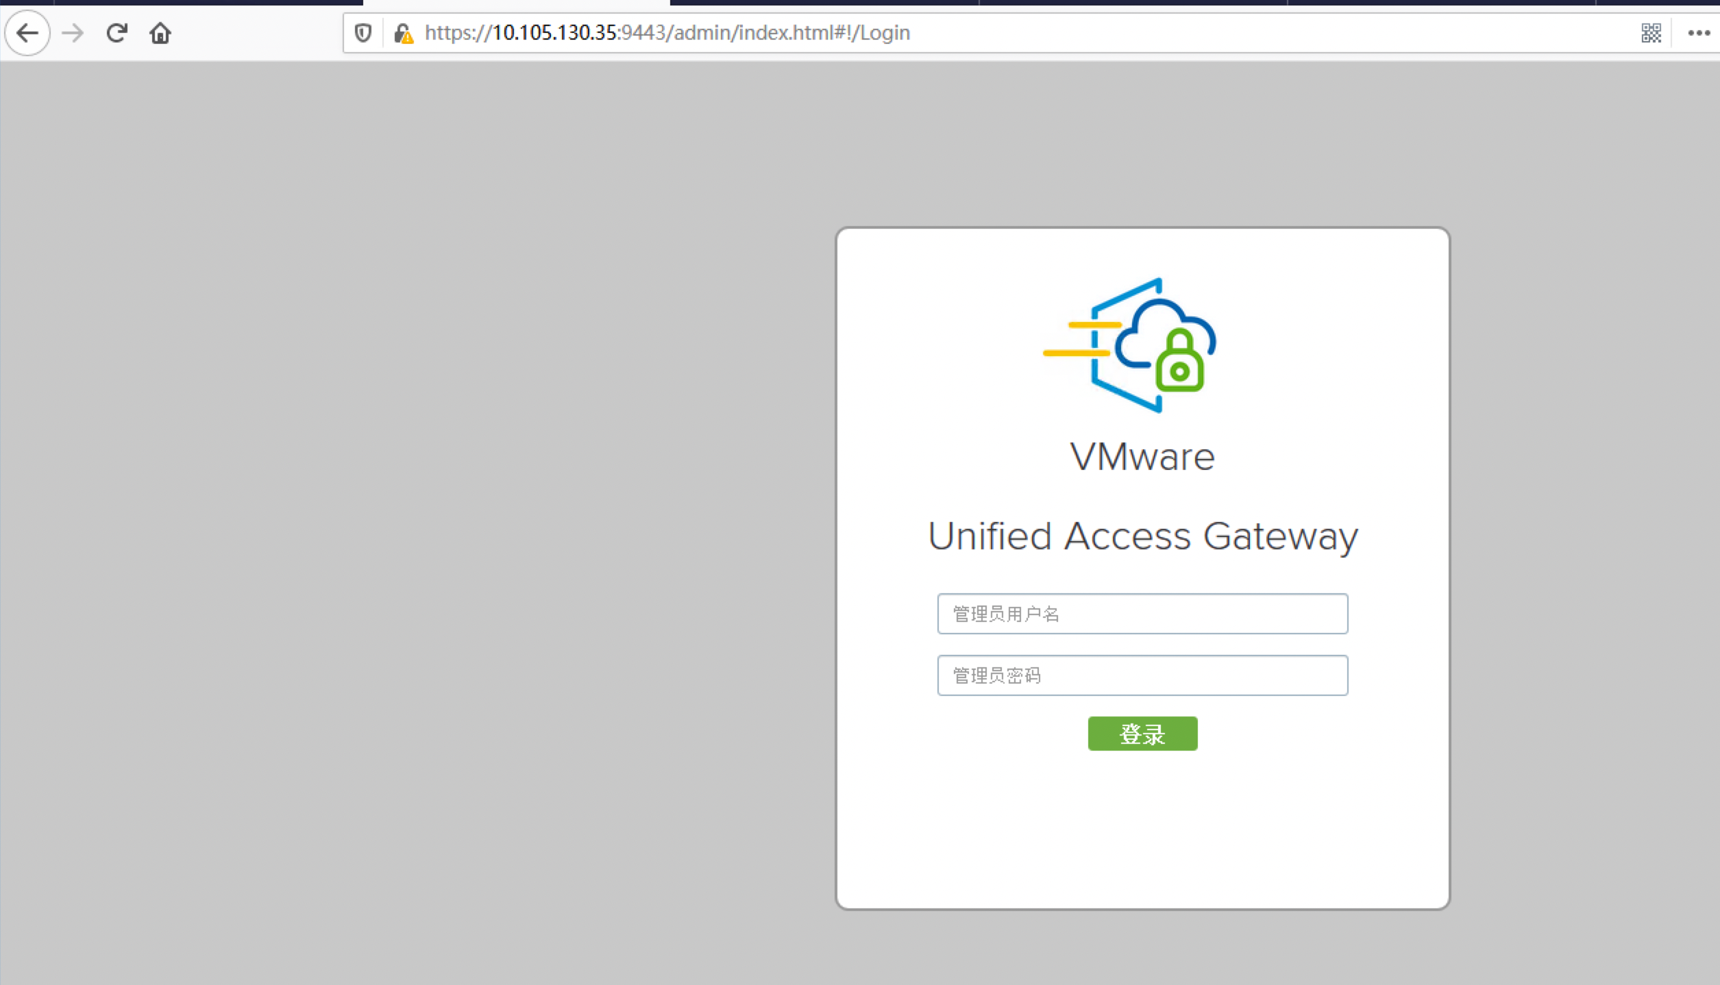Reload the current page
This screenshot has width=1720, height=985.
click(117, 33)
